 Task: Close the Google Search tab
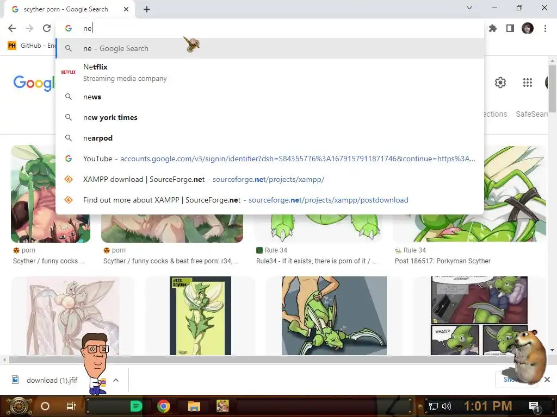126,9
